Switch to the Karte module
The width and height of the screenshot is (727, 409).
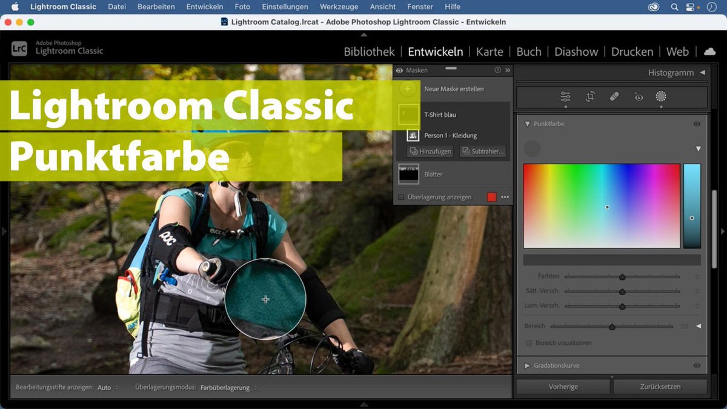click(x=490, y=52)
